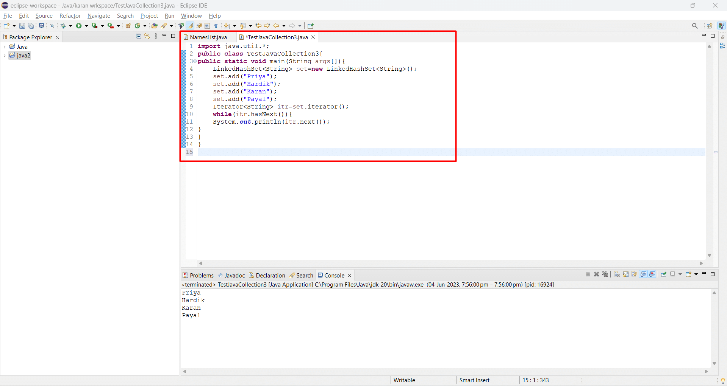Go to last edit location icon
The image size is (727, 386).
point(258,26)
